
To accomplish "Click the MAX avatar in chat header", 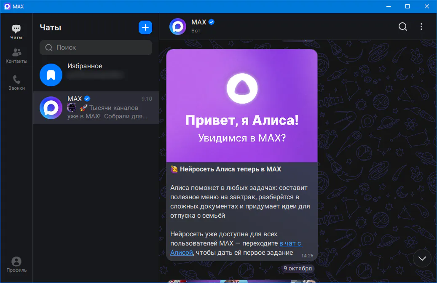I will (177, 27).
